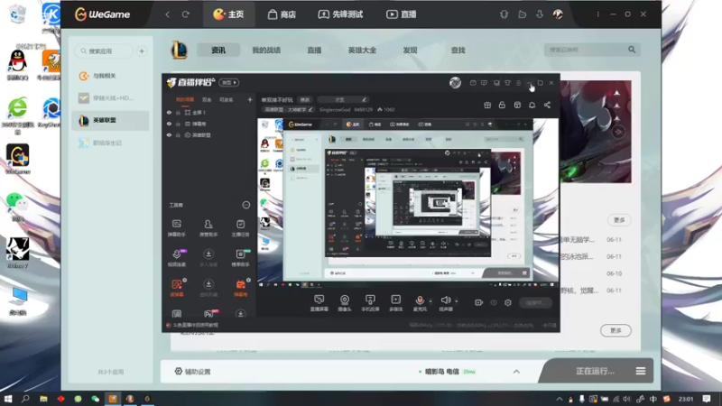Image resolution: width=722 pixels, height=406 pixels.
Task: Open WeGame more options menu (three dots)
Action: click(x=597, y=14)
